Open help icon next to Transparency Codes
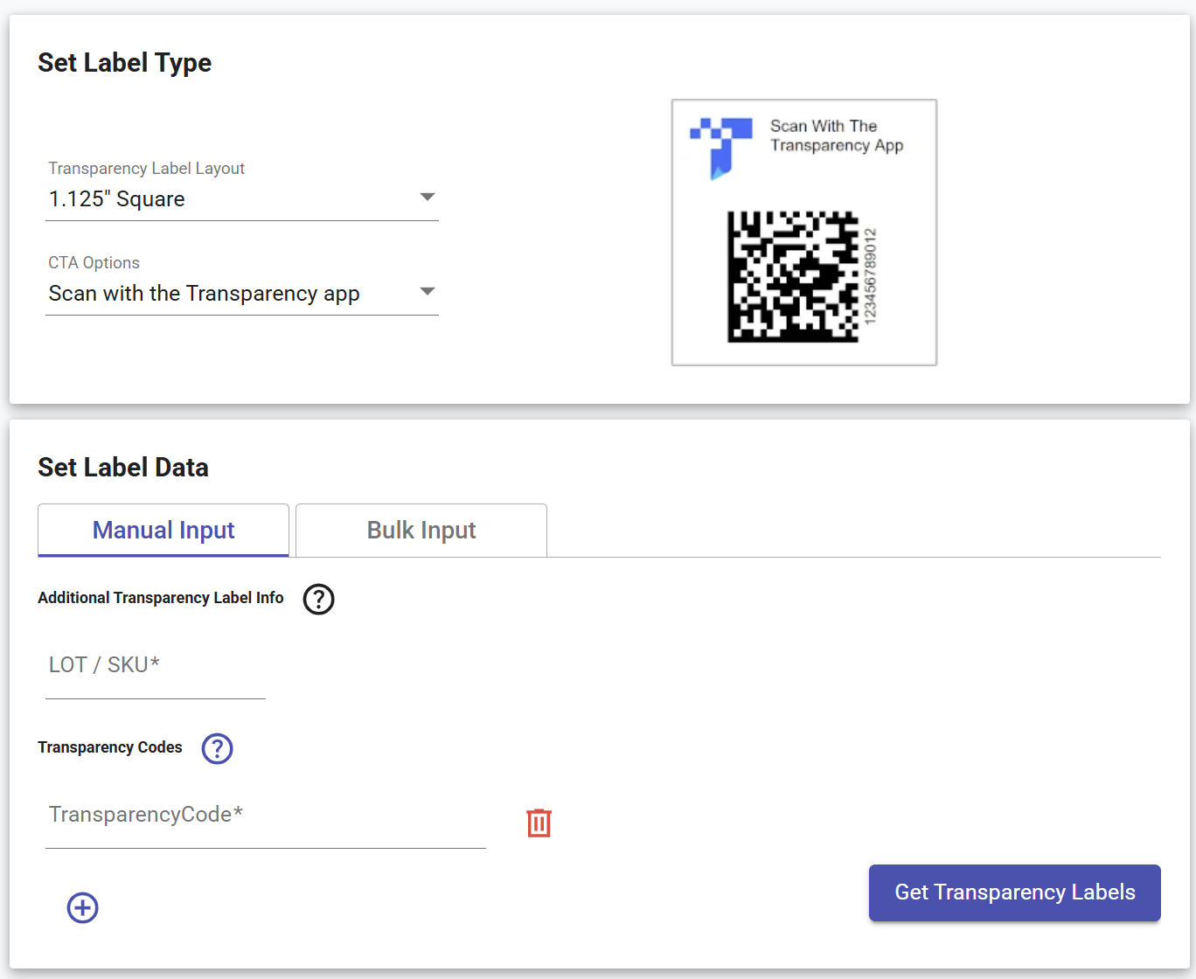 click(217, 748)
